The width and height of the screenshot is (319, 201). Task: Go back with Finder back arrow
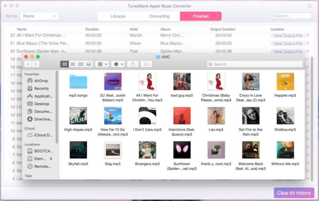point(28,64)
